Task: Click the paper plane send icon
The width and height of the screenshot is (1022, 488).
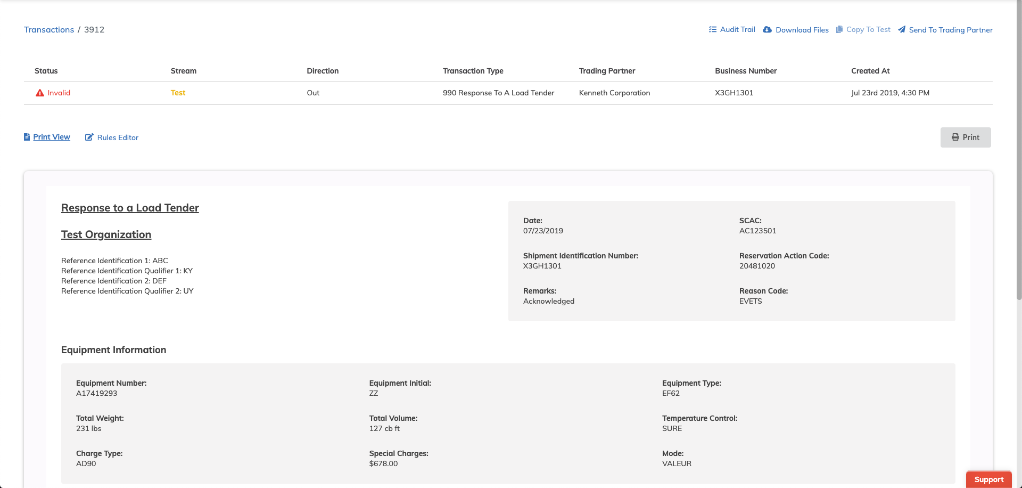Action: pyautogui.click(x=902, y=29)
